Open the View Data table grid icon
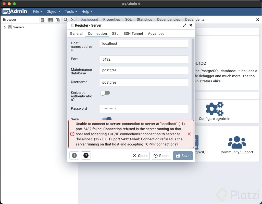 coord(50,20)
